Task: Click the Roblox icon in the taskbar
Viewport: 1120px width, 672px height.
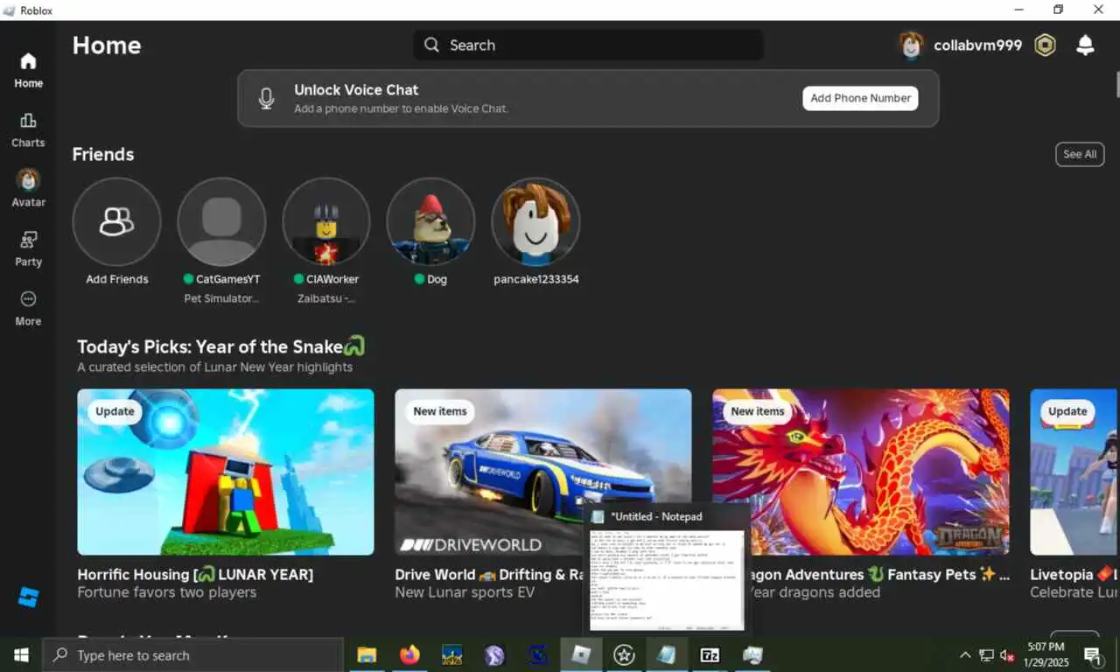Action: tap(581, 655)
